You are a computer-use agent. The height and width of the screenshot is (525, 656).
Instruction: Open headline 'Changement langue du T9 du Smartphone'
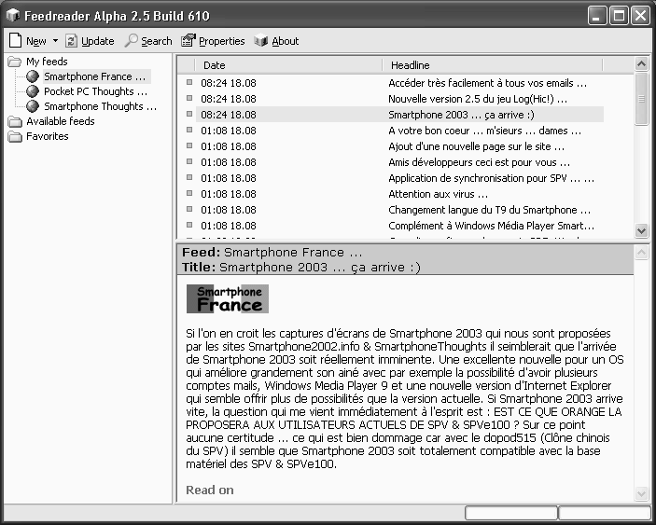tap(490, 210)
